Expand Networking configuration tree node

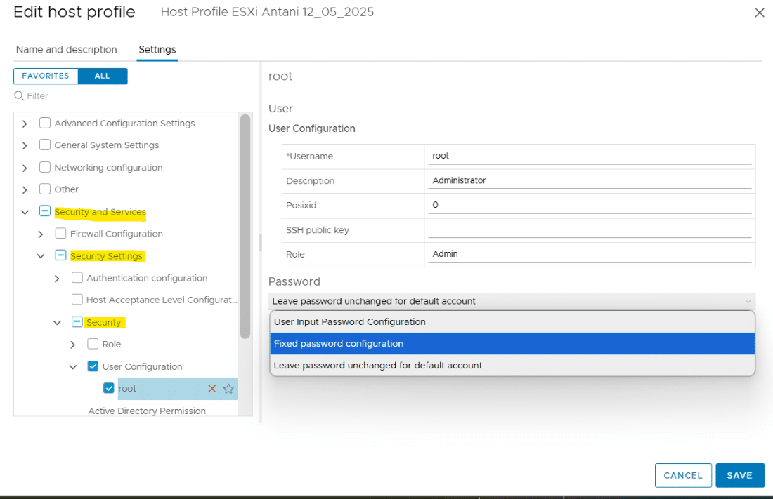(x=25, y=168)
